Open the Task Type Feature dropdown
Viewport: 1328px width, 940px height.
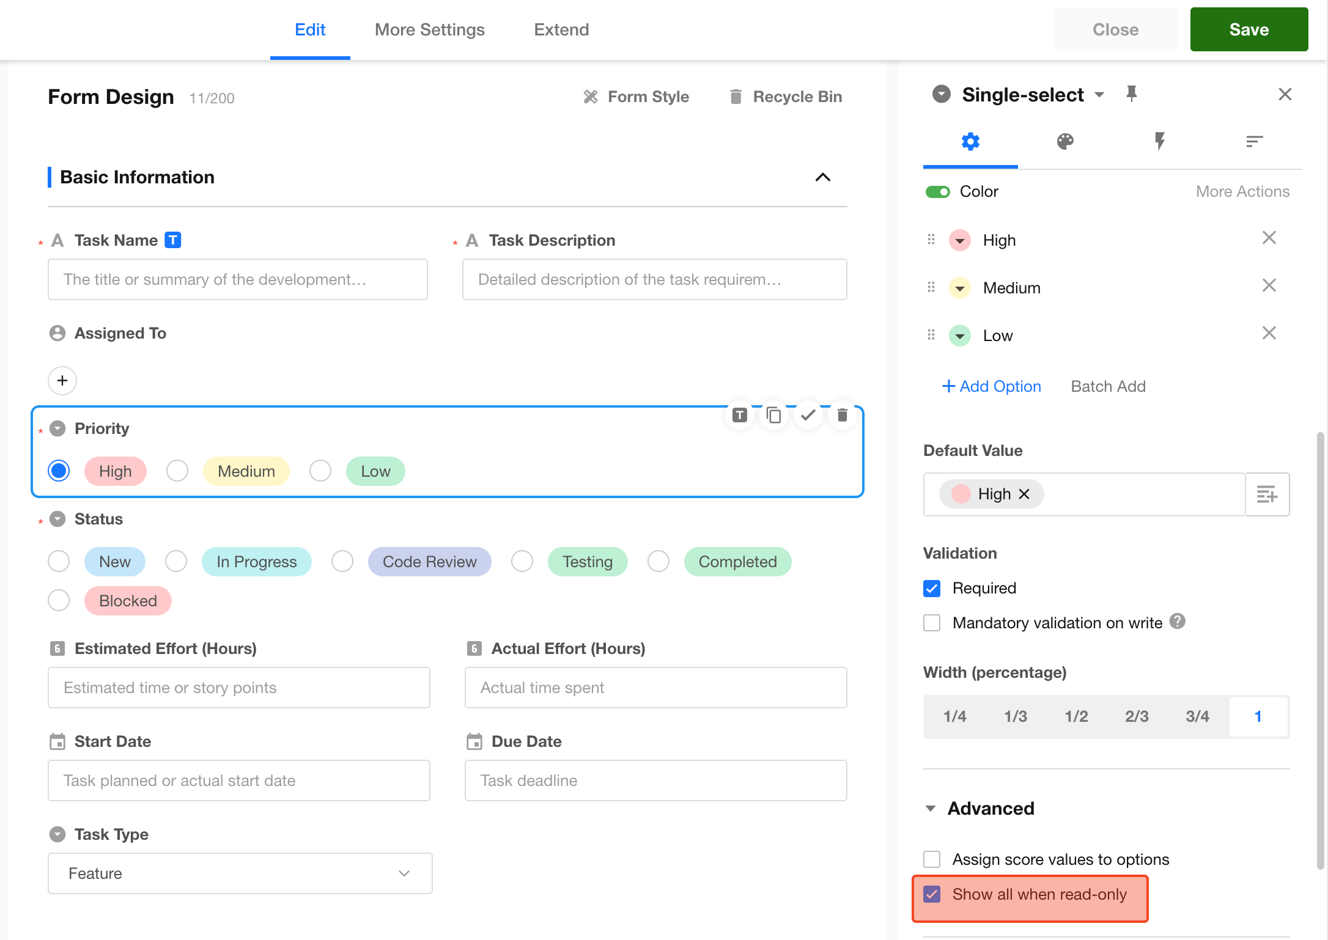[240, 873]
